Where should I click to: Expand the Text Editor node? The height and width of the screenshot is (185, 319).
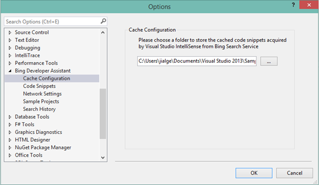(10, 40)
